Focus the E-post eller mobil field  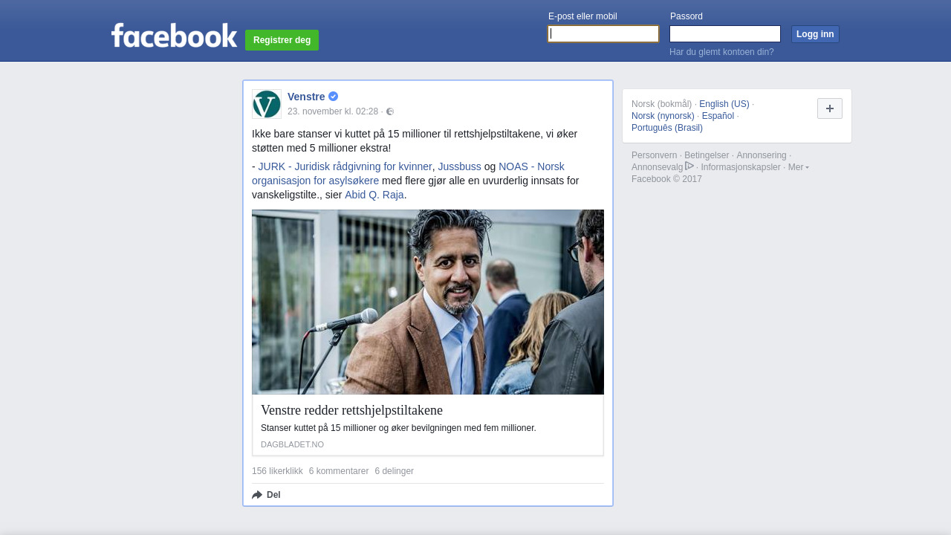click(603, 34)
